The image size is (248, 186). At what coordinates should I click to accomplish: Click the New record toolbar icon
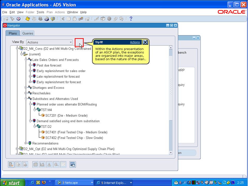(x=6, y=19)
